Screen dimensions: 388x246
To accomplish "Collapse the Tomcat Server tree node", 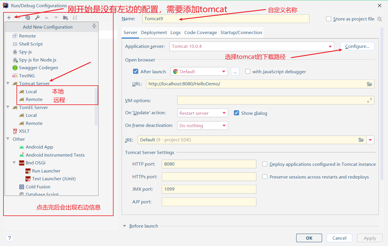I will (8, 84).
